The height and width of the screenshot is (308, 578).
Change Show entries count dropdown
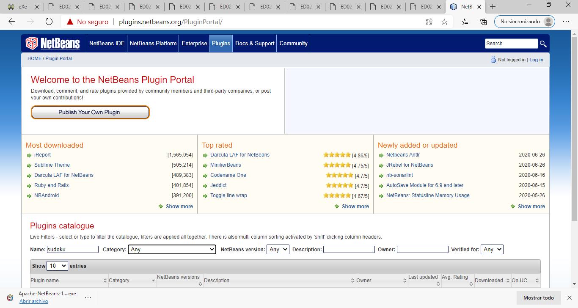57,266
